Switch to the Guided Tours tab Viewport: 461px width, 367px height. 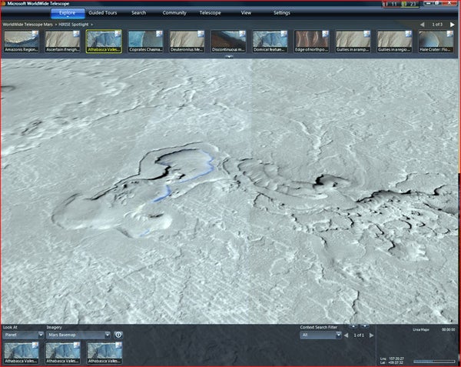point(102,13)
